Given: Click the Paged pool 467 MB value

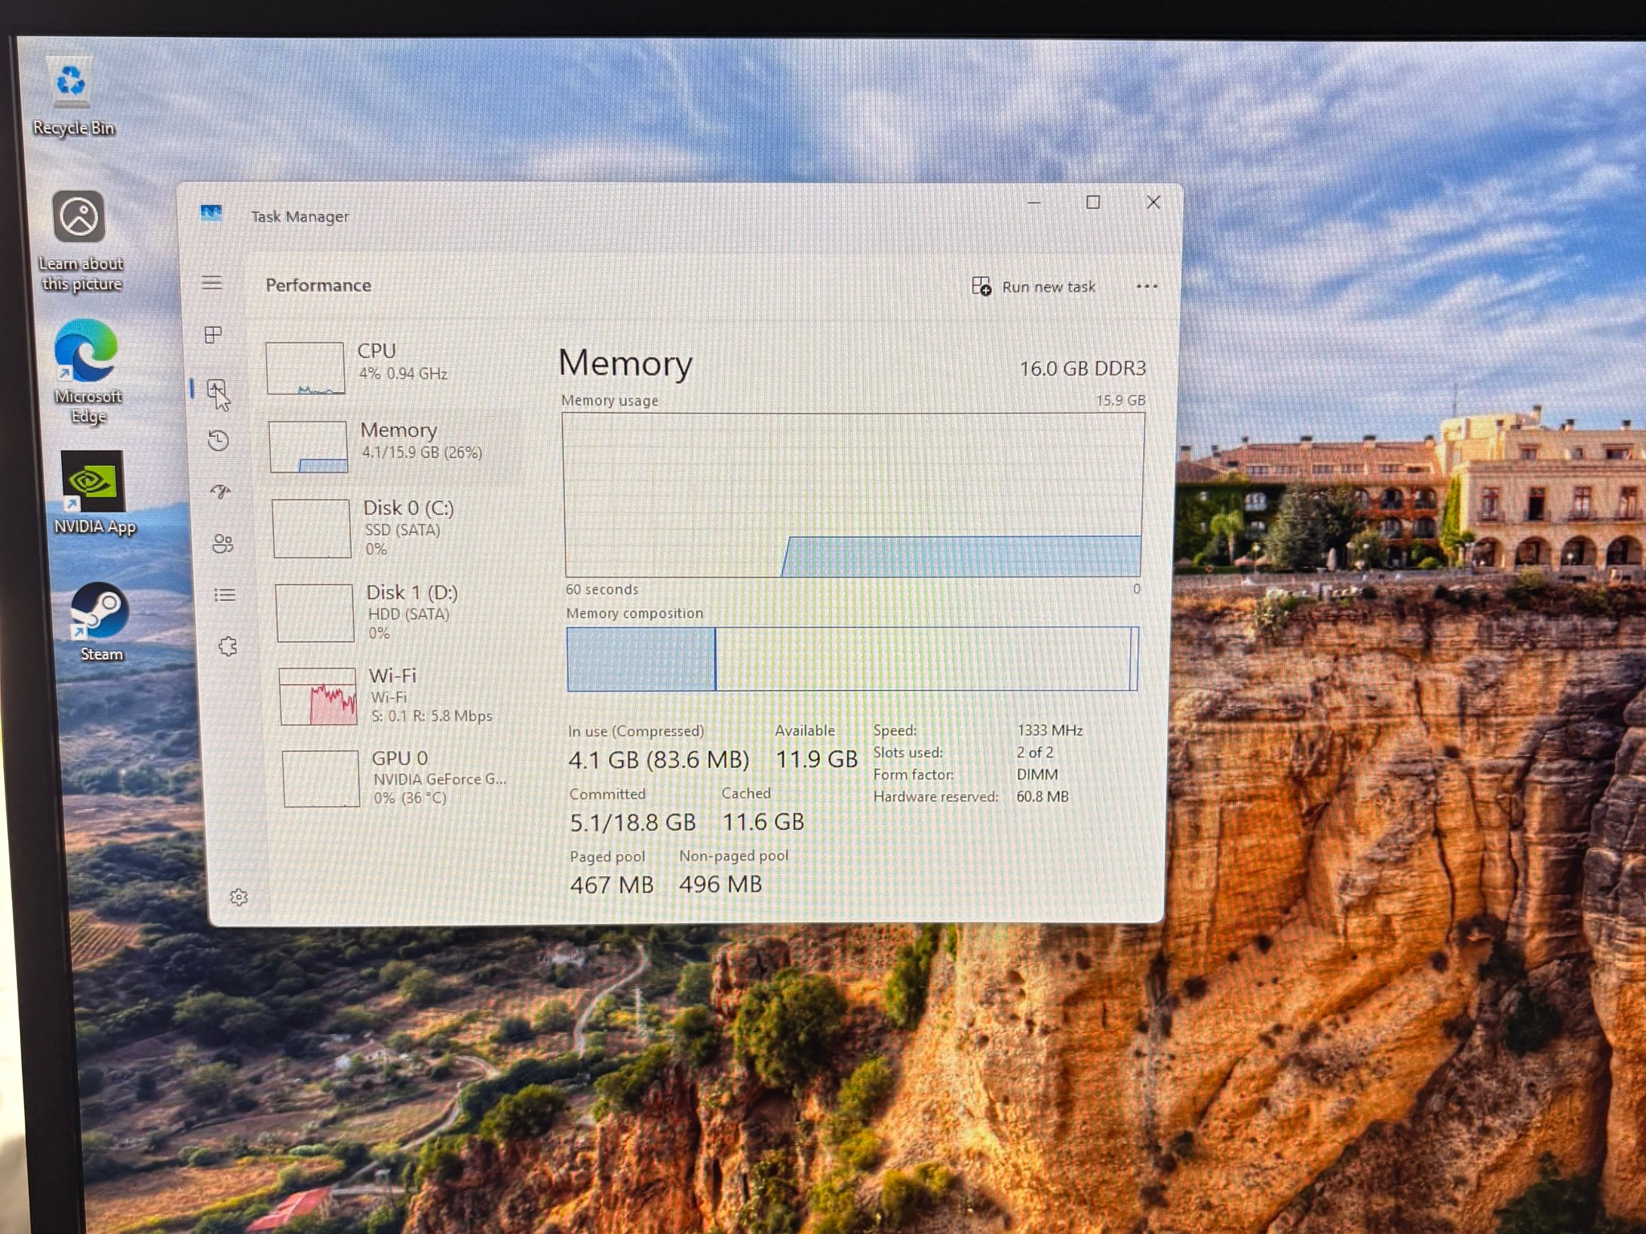Looking at the screenshot, I should click(612, 885).
